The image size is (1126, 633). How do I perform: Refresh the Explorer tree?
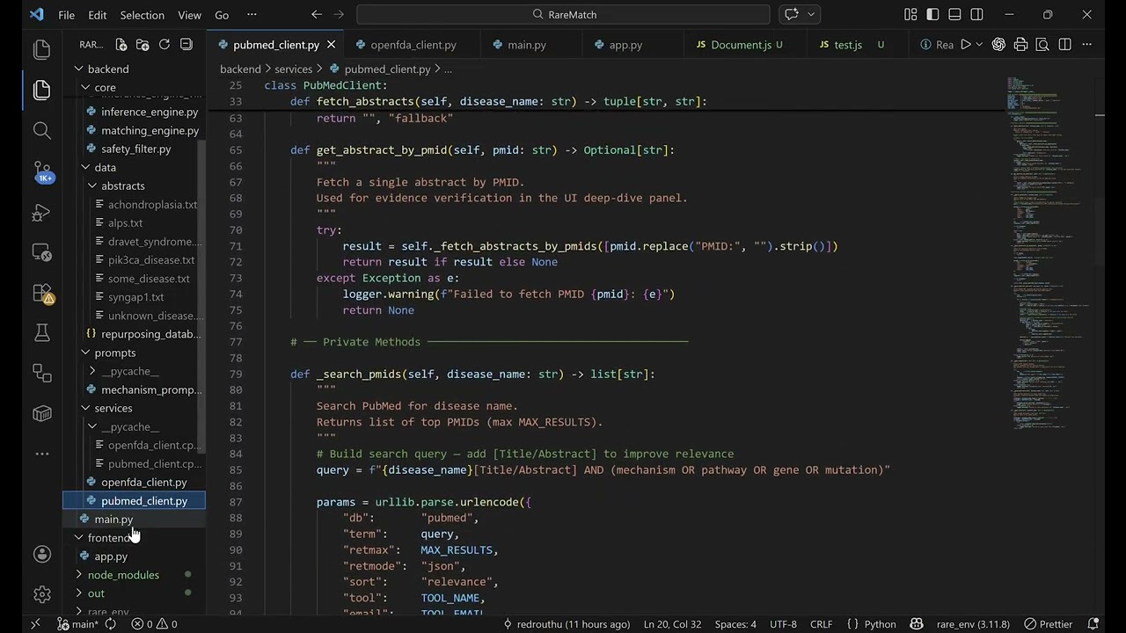[165, 45]
